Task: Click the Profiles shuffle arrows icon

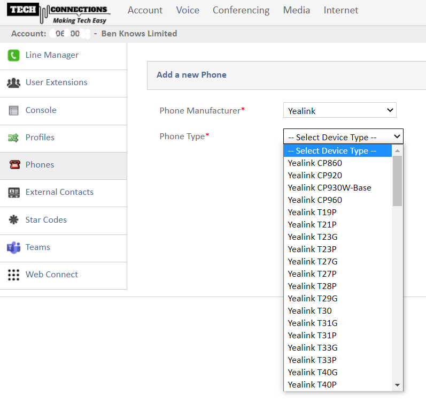Action: pyautogui.click(x=13, y=138)
